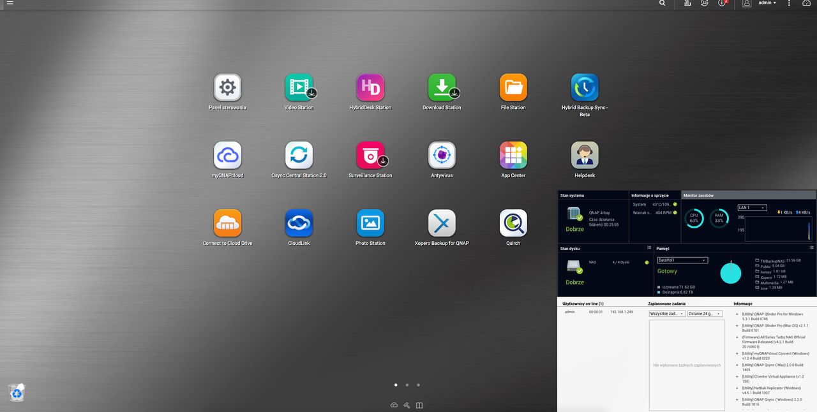Open Panel sterowania
The image size is (817, 412).
227,87
